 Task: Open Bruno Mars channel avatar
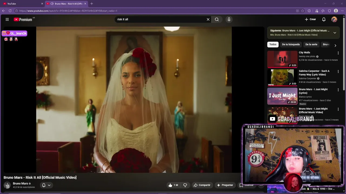7,185
